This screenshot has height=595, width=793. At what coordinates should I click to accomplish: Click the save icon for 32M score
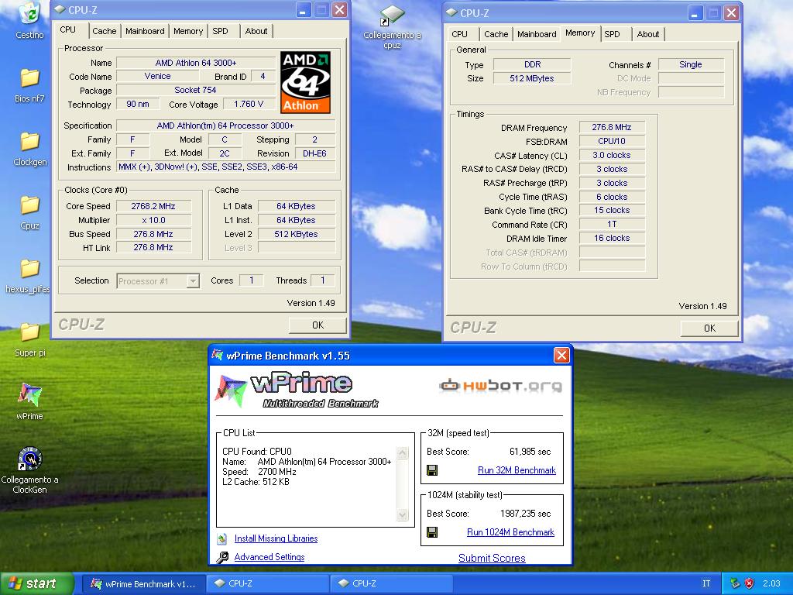(x=432, y=470)
